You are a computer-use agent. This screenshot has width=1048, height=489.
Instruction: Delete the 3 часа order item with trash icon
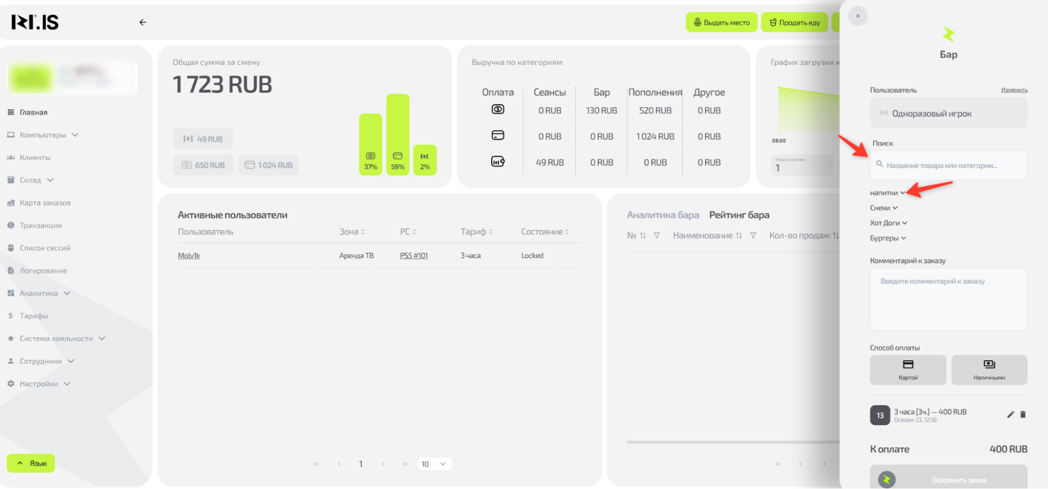(x=1023, y=415)
